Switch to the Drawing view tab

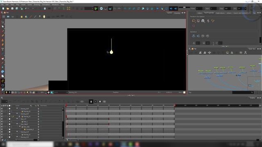tap(177, 13)
